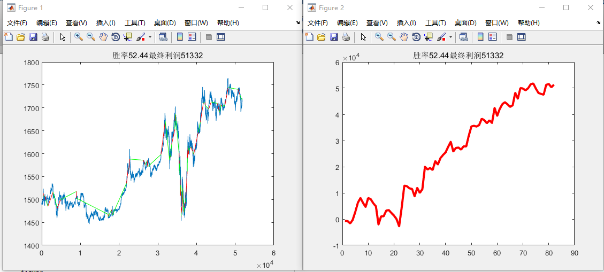Activate Zoom In tool in Figure 1
The height and width of the screenshot is (272, 604).
79,37
